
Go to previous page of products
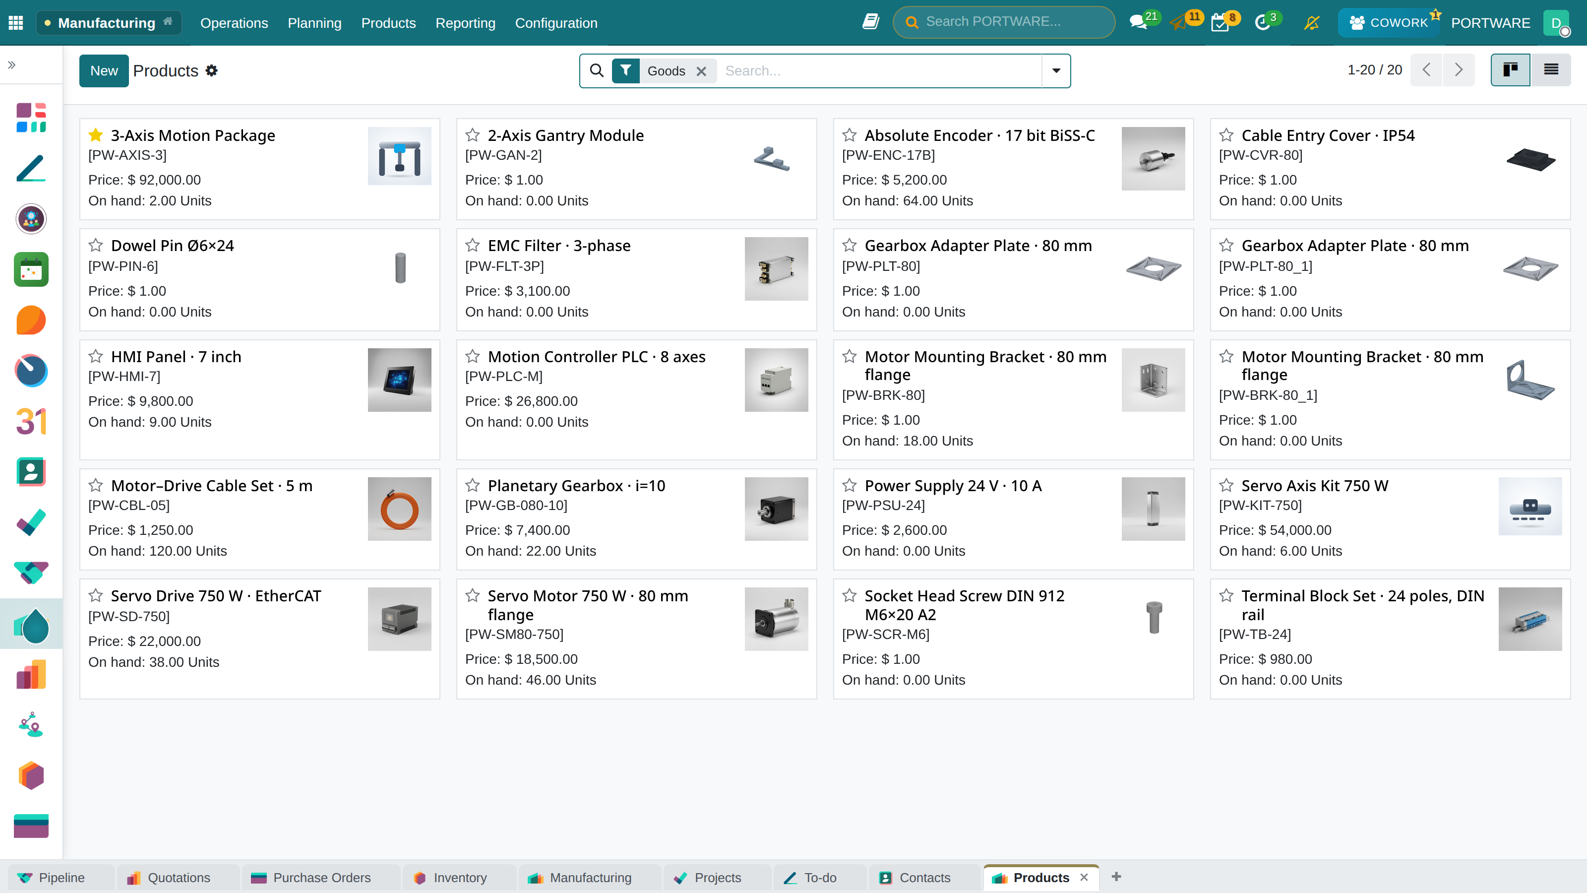(1426, 69)
